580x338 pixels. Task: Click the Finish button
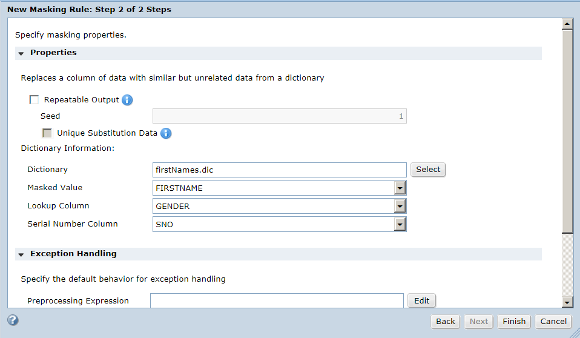pyautogui.click(x=514, y=321)
